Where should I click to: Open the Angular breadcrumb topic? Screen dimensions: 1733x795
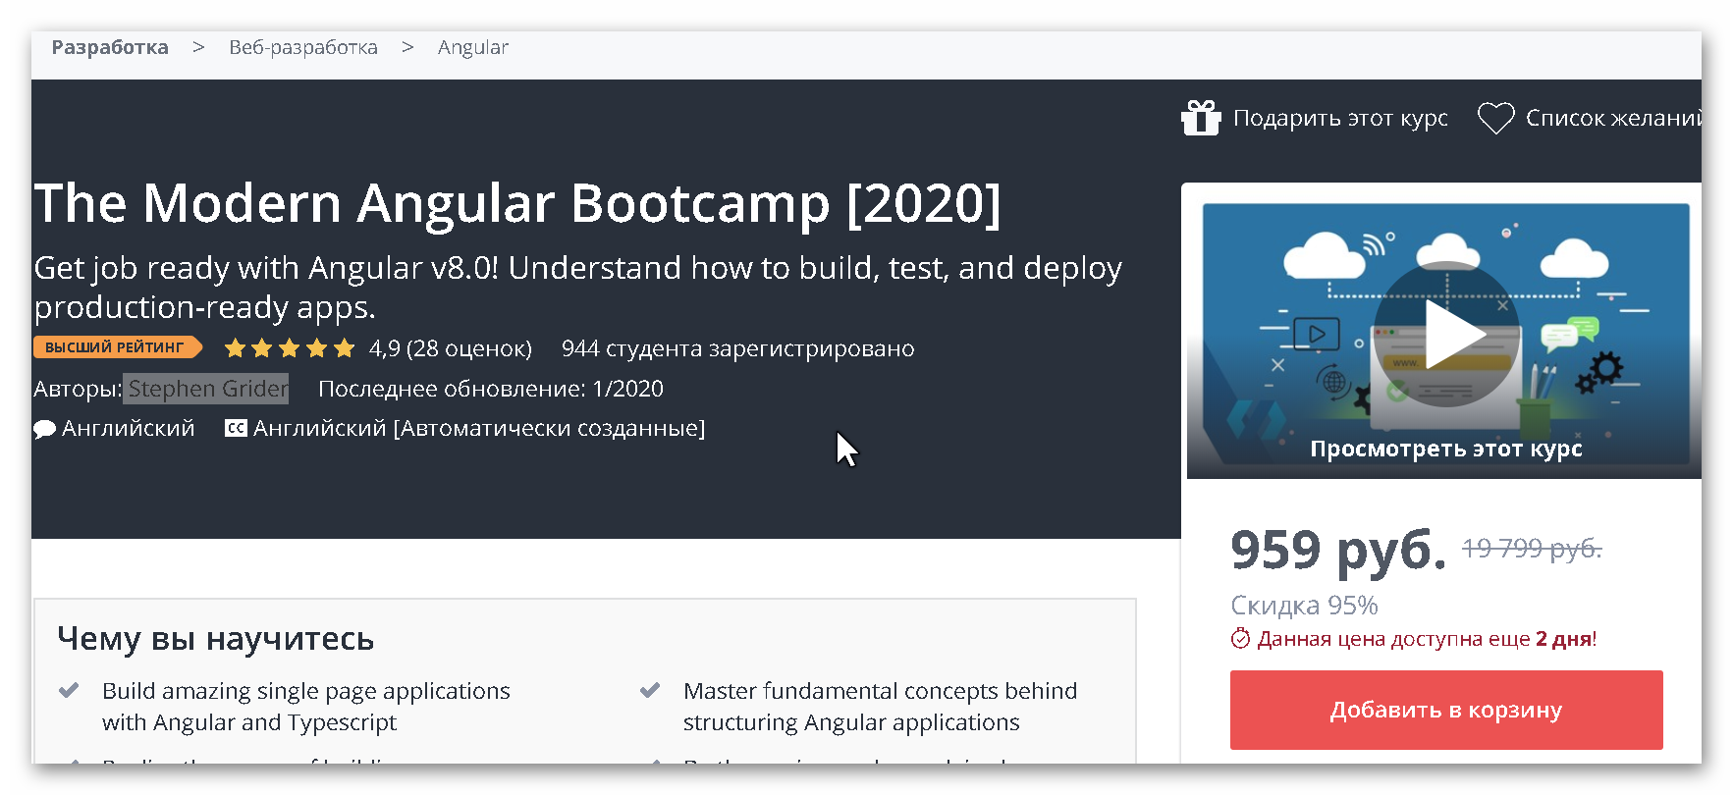coord(472,47)
